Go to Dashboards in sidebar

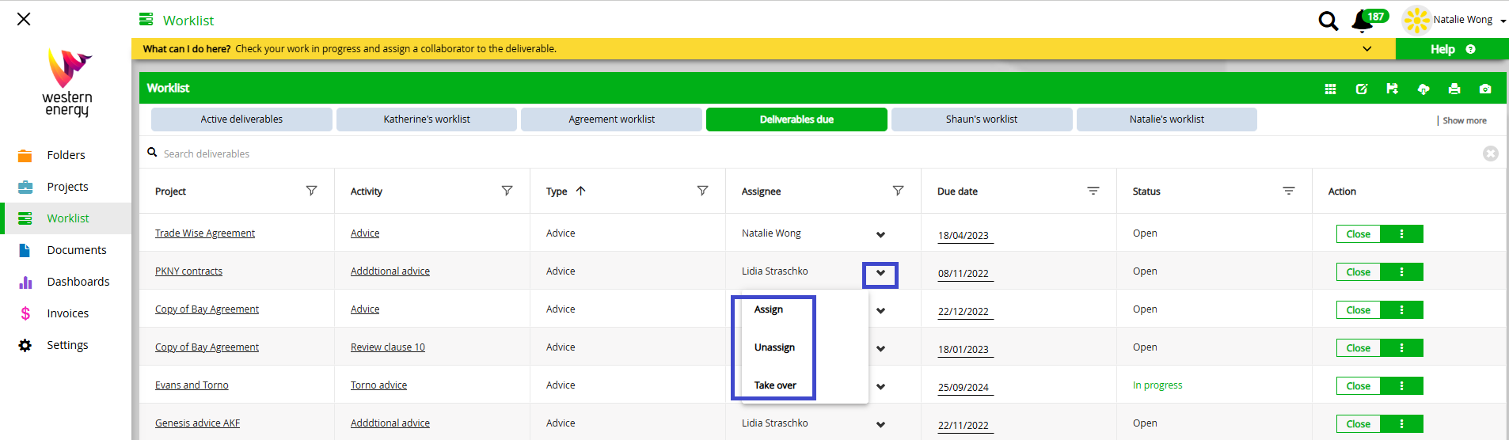click(66, 282)
